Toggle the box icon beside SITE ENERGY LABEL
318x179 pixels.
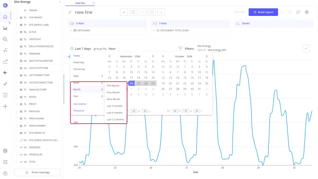[21, 25]
